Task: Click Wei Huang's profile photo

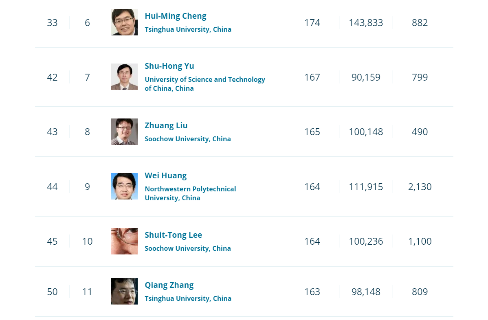Action: point(125,186)
